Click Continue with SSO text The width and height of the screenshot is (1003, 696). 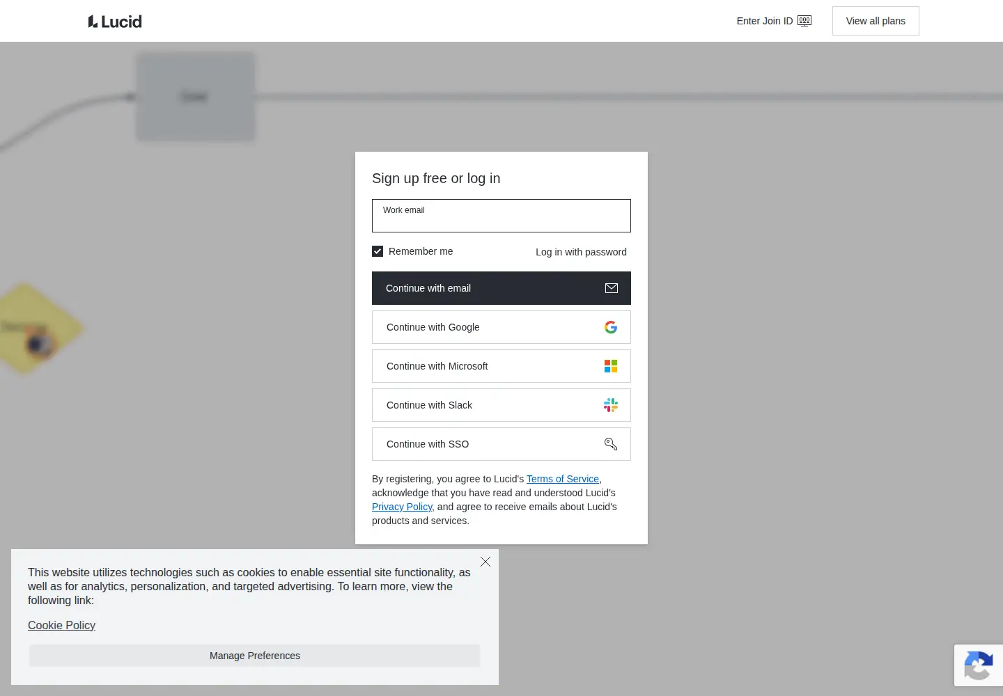click(428, 444)
